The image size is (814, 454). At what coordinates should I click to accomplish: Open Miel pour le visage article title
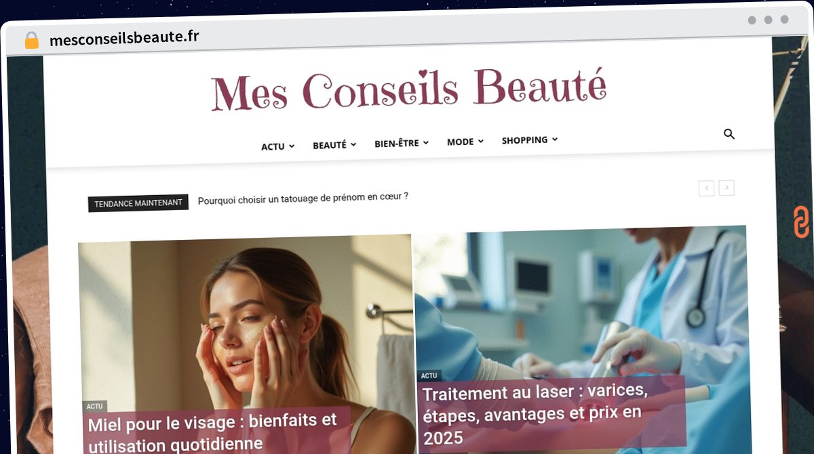(x=212, y=432)
